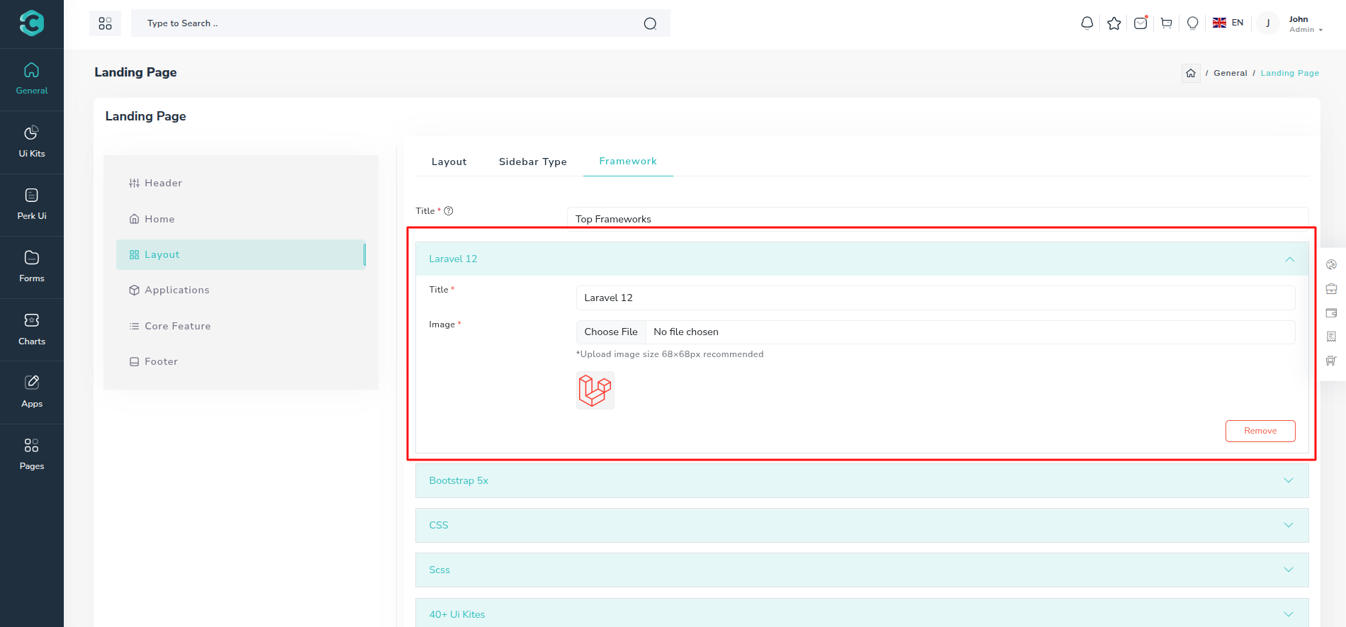Click the help icon next to Title
This screenshot has height=627, width=1346.
pos(449,211)
